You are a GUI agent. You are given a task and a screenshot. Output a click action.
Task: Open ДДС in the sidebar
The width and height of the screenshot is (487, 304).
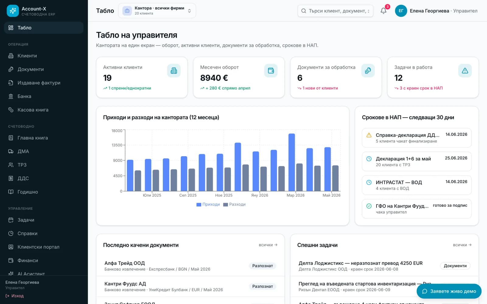pos(44,178)
